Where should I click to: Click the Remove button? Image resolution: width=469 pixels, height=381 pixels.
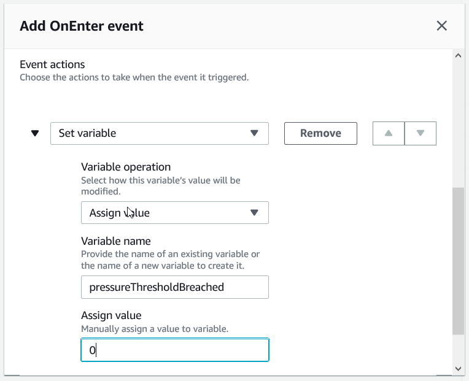click(x=320, y=133)
